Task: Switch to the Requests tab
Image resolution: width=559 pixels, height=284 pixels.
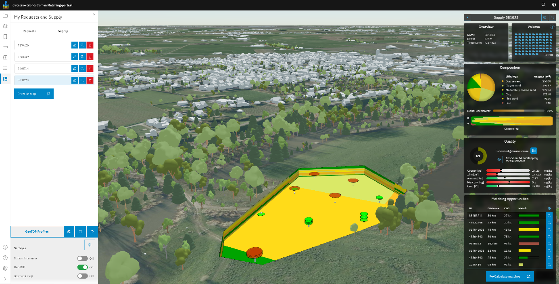Action: coord(29,31)
